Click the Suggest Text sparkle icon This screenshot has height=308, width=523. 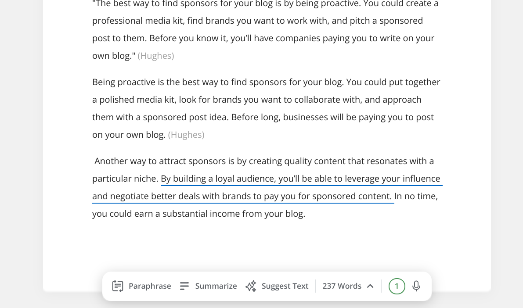[x=251, y=286]
